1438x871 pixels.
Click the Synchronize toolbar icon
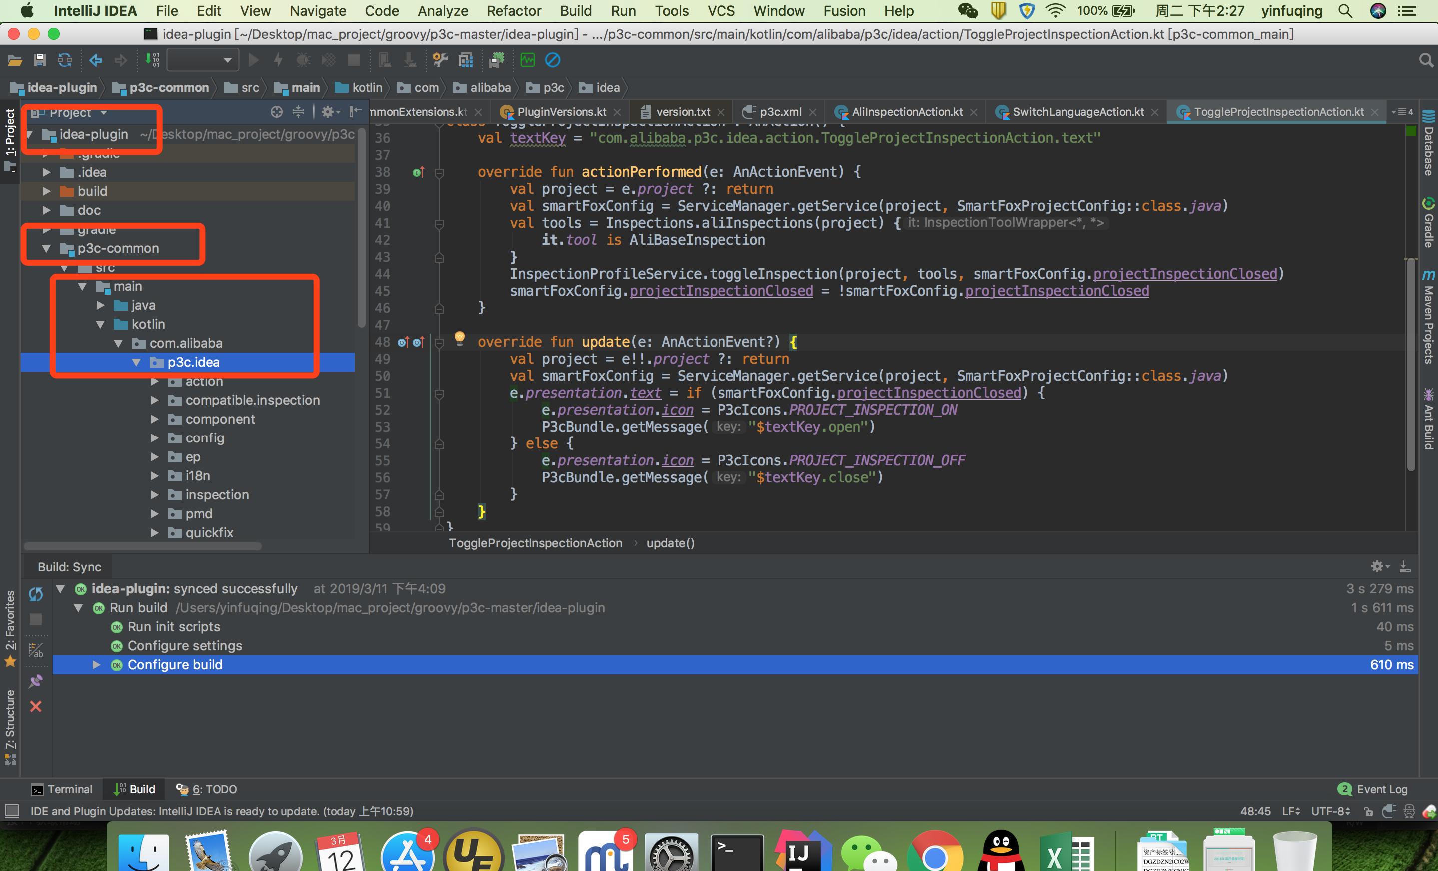point(65,60)
